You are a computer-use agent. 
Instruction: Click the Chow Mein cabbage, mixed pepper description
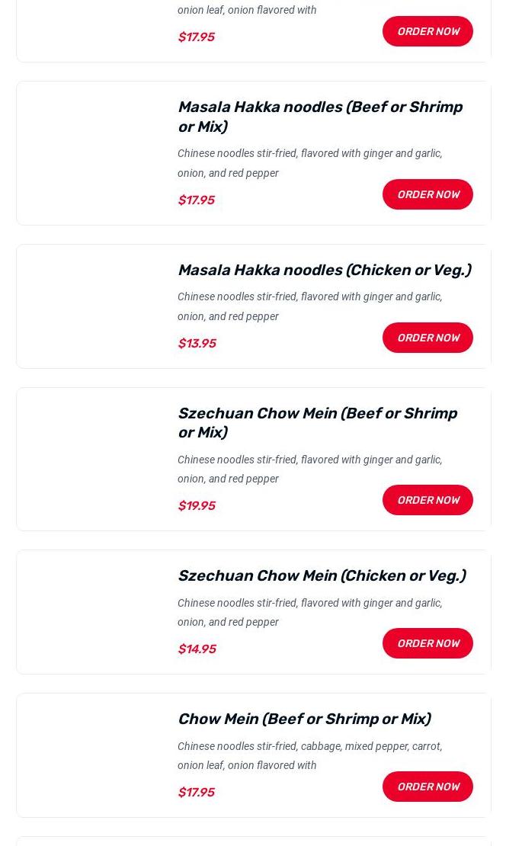coord(309,755)
